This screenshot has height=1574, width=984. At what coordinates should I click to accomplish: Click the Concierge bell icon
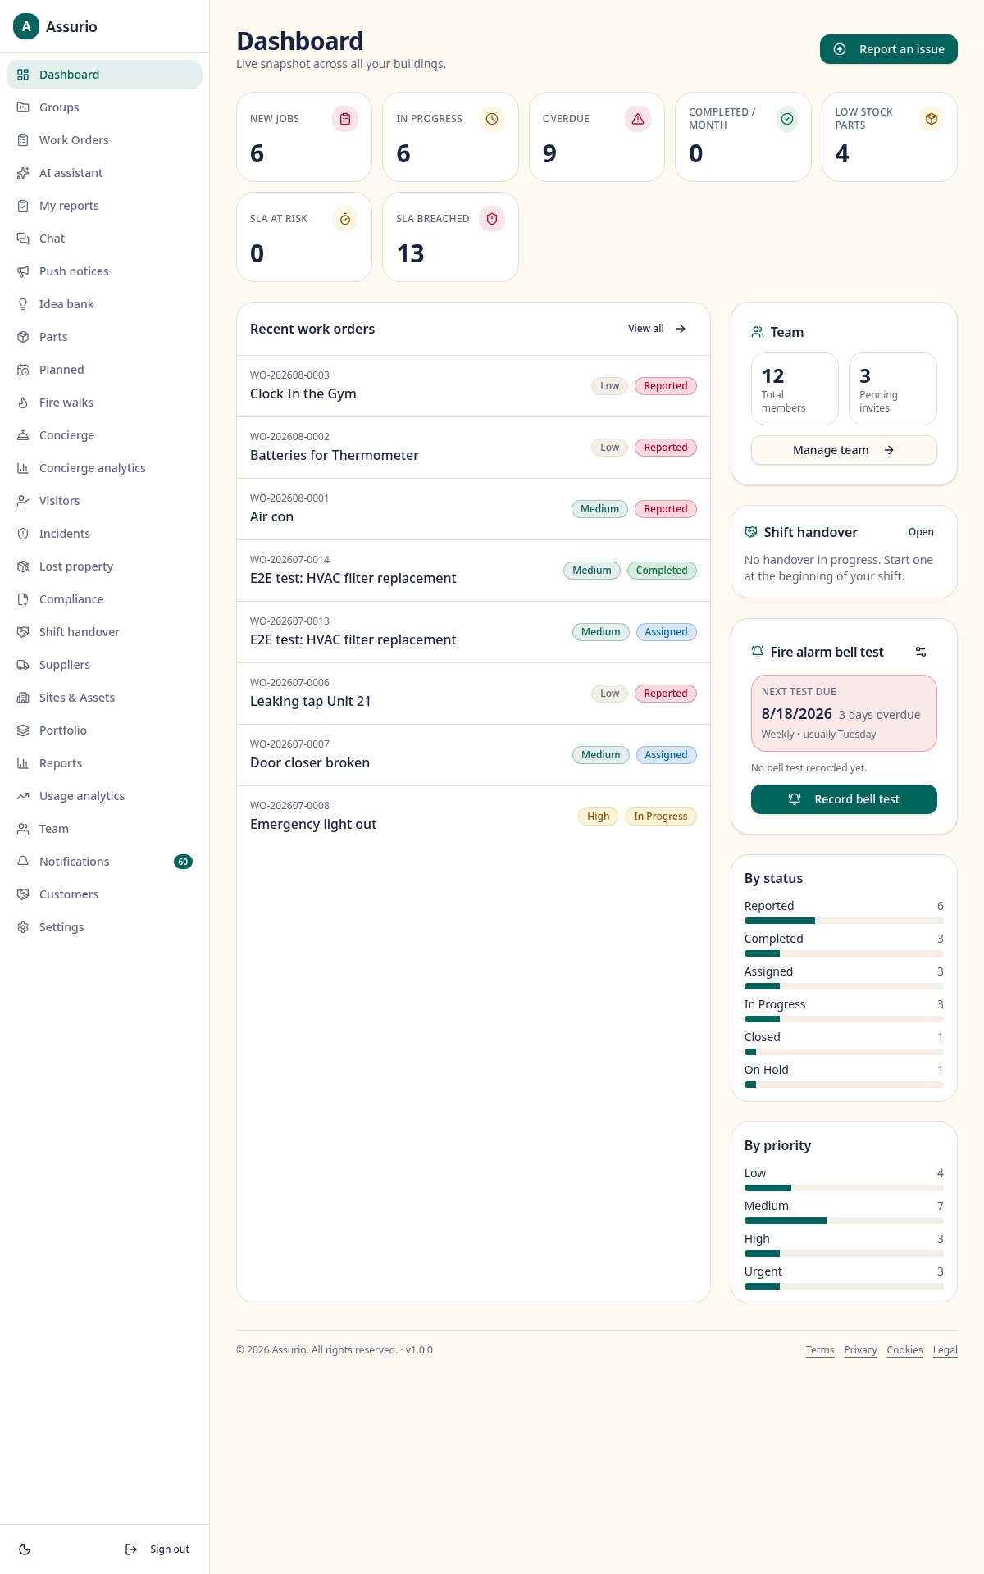tap(23, 435)
